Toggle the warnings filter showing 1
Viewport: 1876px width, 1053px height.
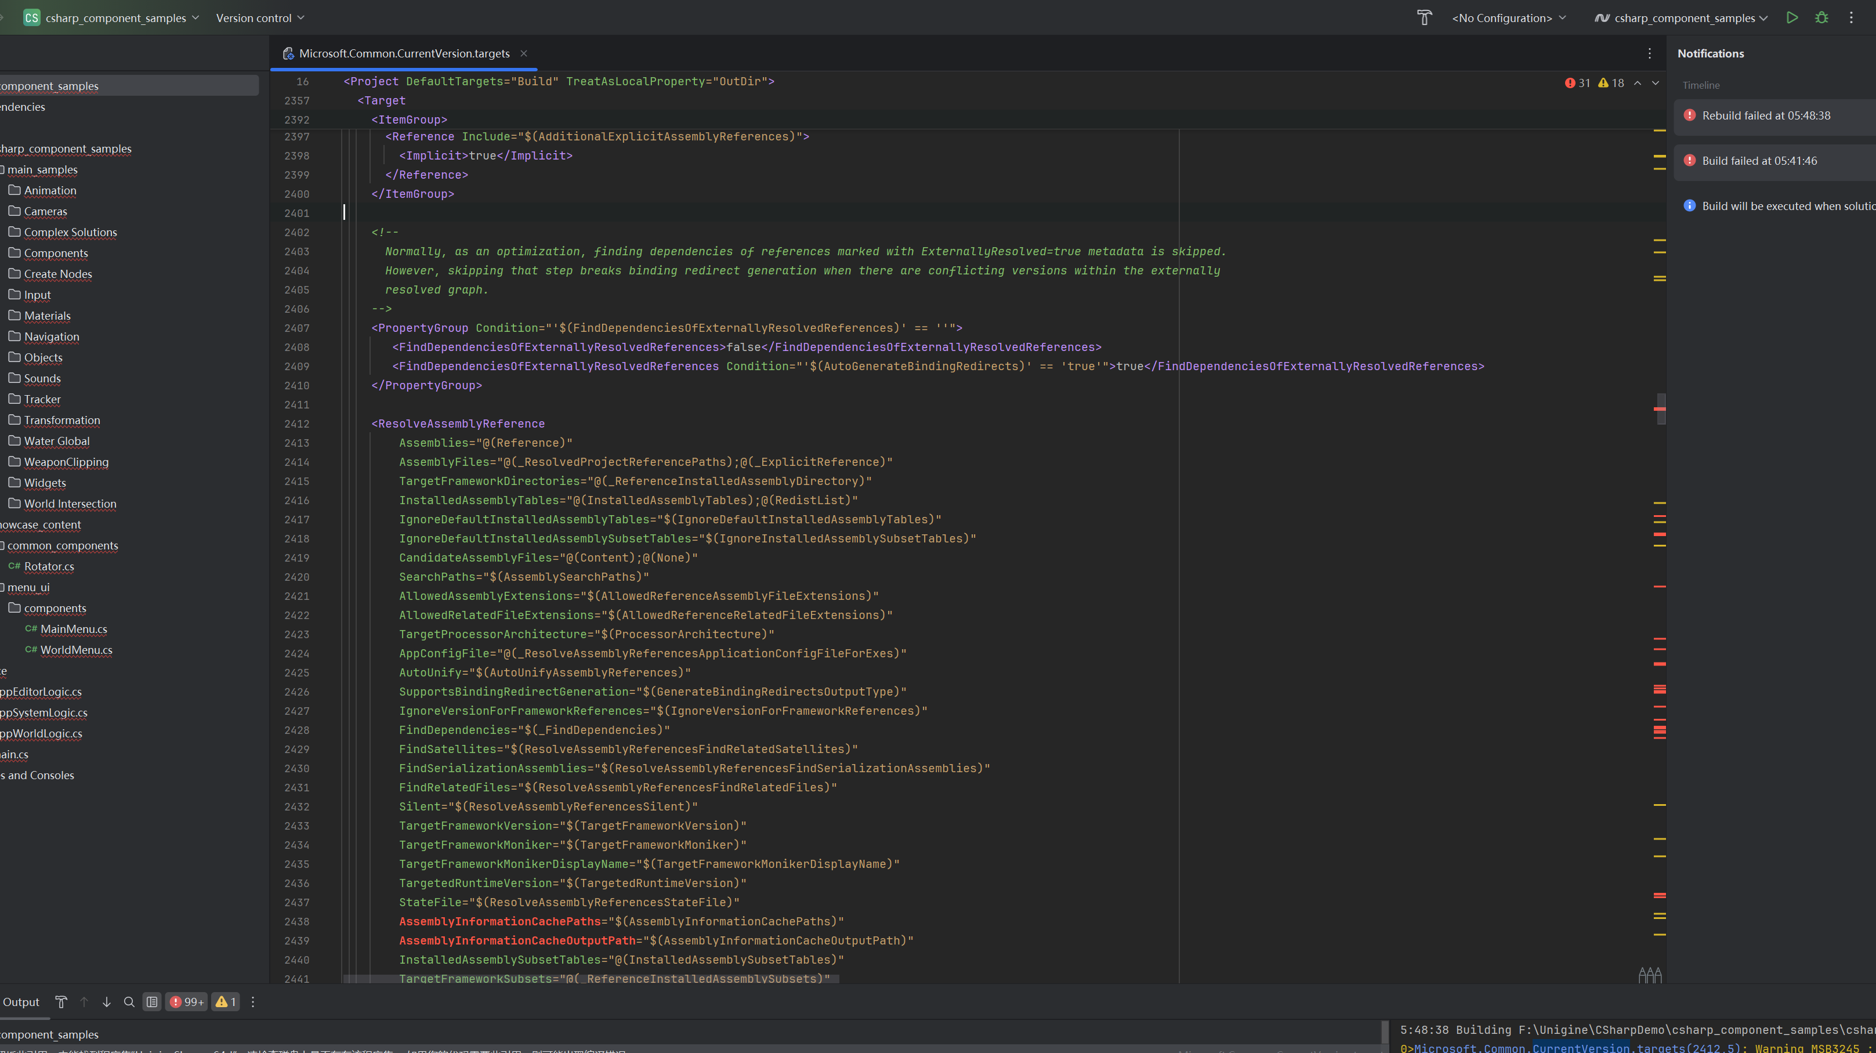point(225,1002)
